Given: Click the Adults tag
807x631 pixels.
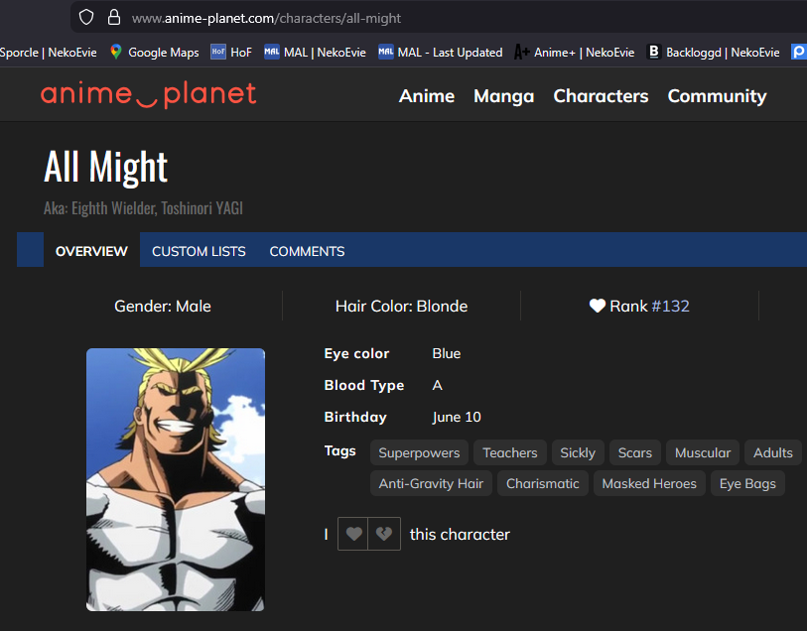Looking at the screenshot, I should pos(773,452).
